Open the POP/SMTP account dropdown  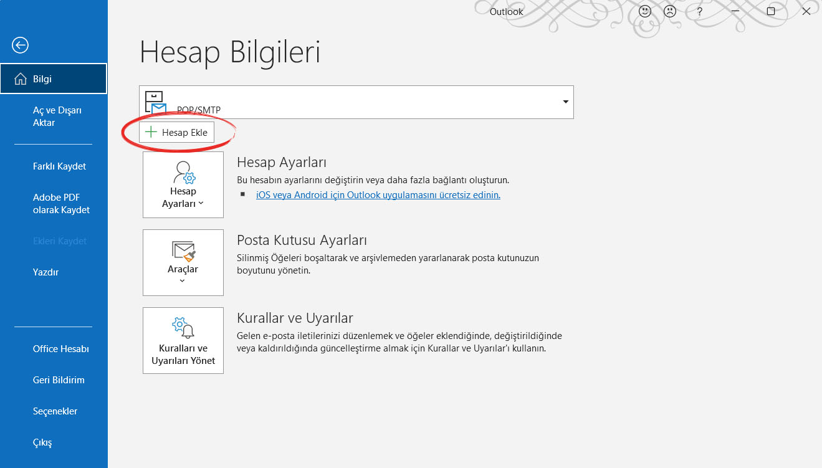(x=565, y=102)
